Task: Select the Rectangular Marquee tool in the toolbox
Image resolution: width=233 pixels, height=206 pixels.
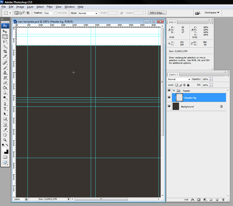Action: pyautogui.click(x=5, y=37)
